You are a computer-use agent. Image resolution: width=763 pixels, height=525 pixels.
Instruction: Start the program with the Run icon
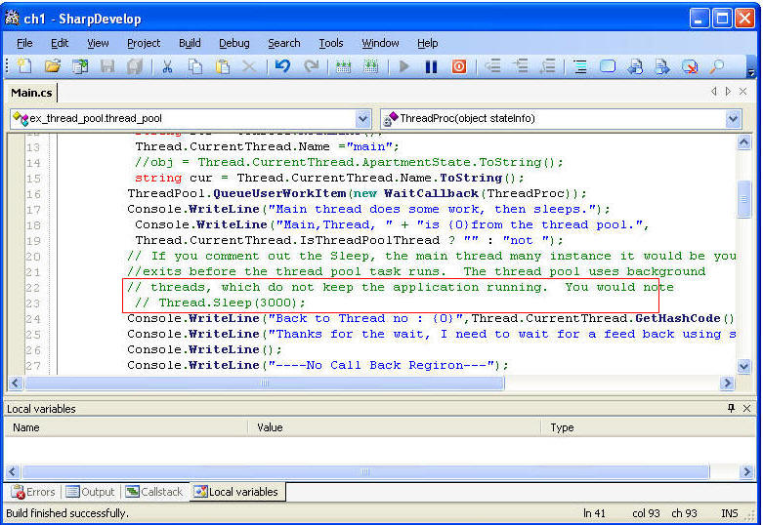coord(403,66)
